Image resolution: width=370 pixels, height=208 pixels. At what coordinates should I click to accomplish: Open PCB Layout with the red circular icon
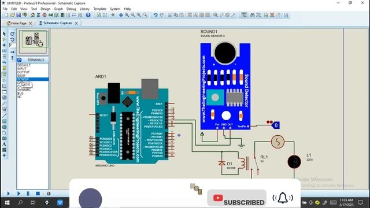pyautogui.click(x=45, y=15)
